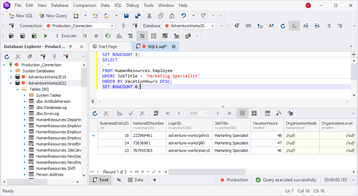Open the Database dropdown AdventureWorks20...
This screenshot has width=358, height=196.
(x=189, y=26)
